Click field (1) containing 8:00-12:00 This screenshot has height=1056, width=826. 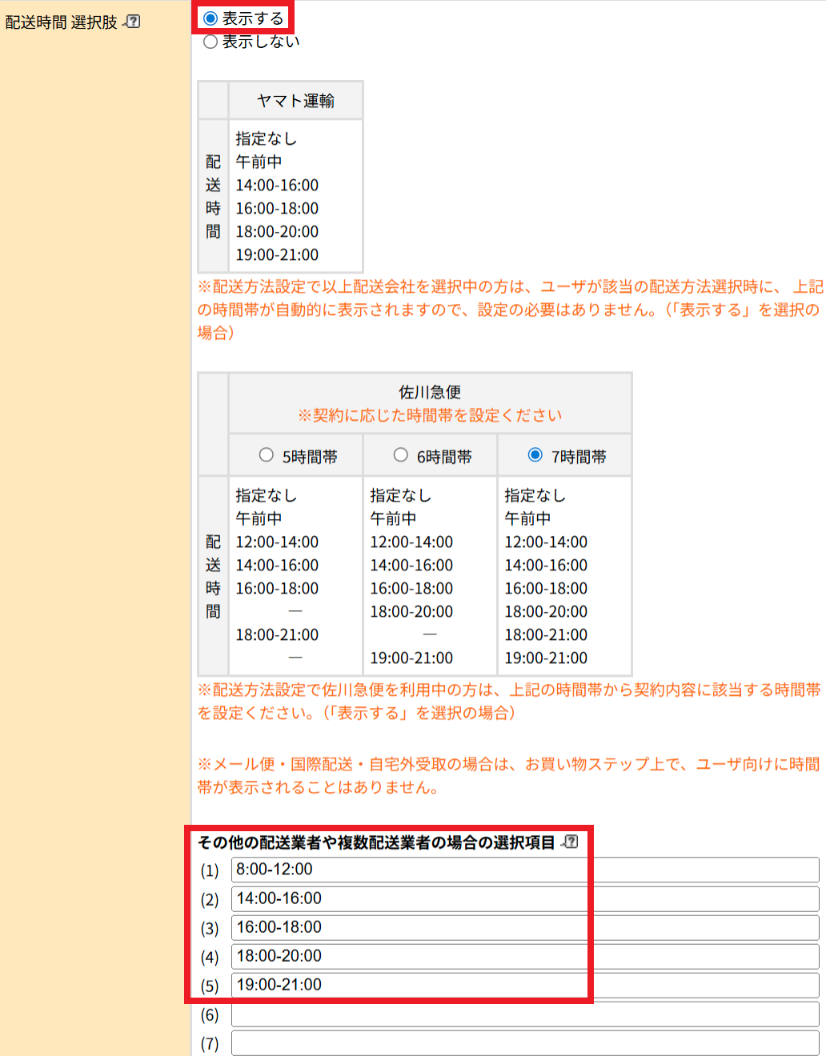[x=524, y=870]
